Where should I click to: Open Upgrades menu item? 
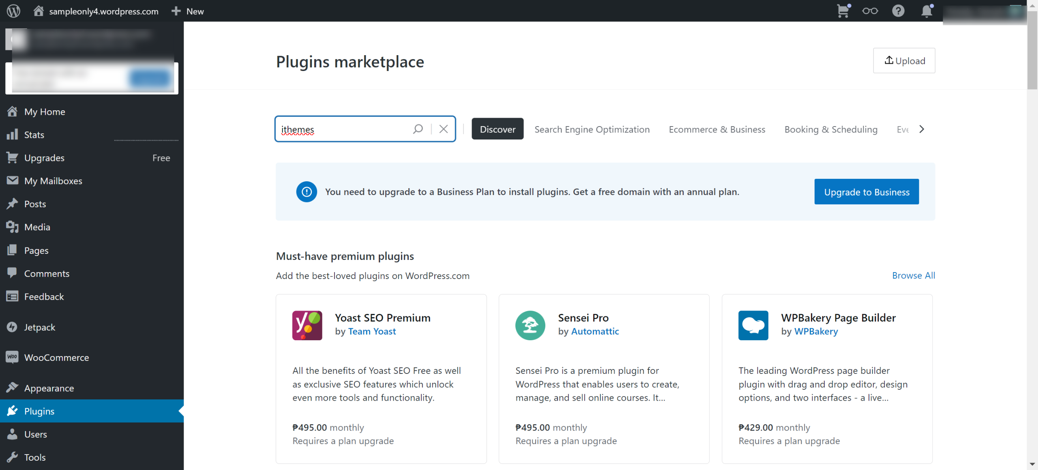click(x=92, y=158)
